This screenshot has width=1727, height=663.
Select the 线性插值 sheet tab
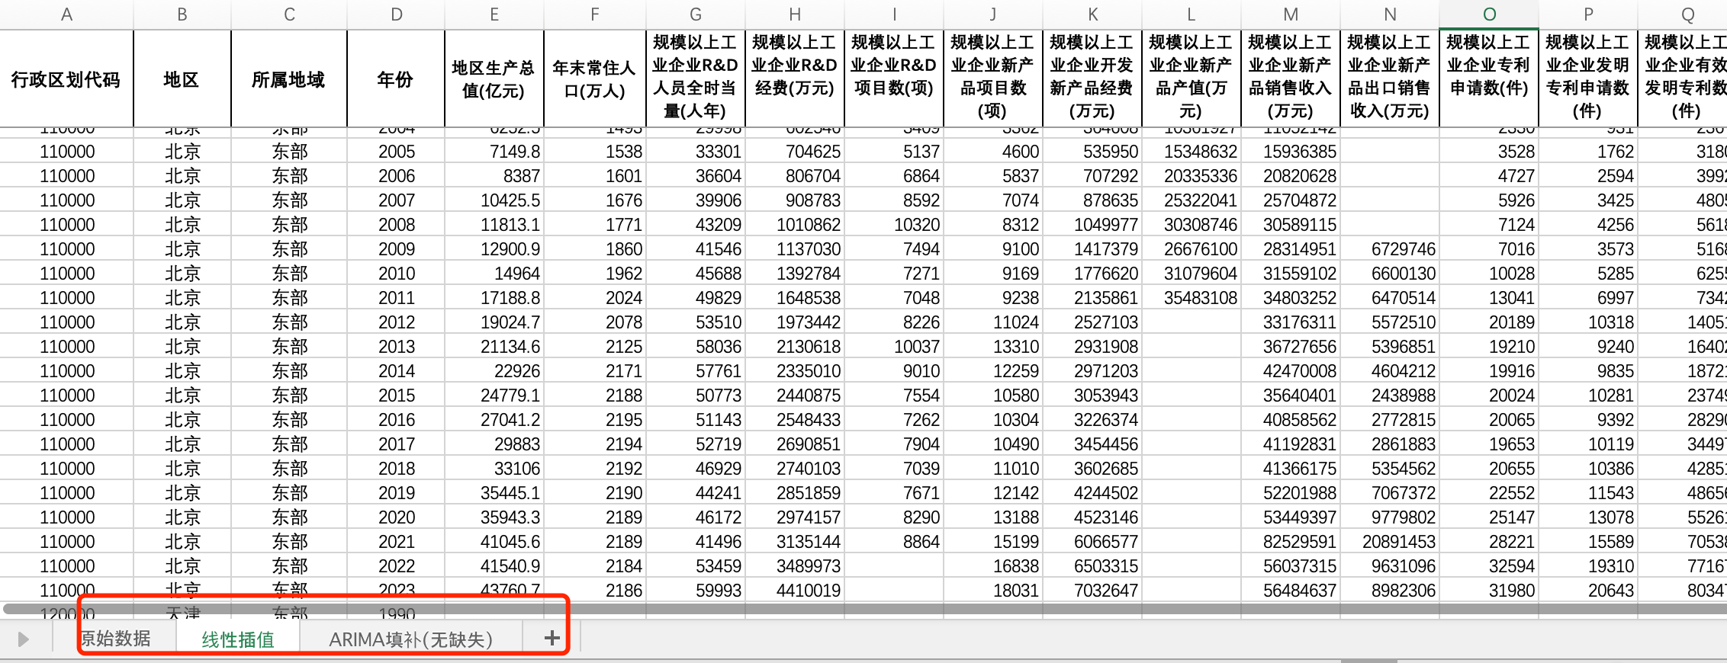tap(238, 639)
